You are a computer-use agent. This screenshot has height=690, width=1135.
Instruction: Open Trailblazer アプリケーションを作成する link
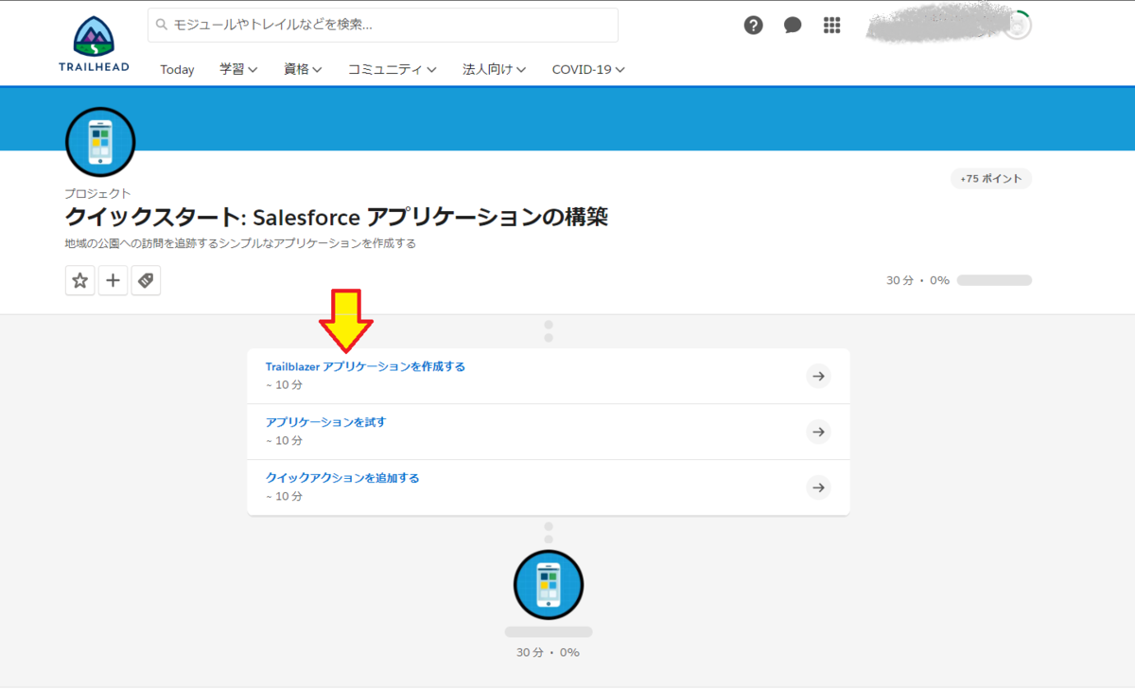pyautogui.click(x=365, y=366)
